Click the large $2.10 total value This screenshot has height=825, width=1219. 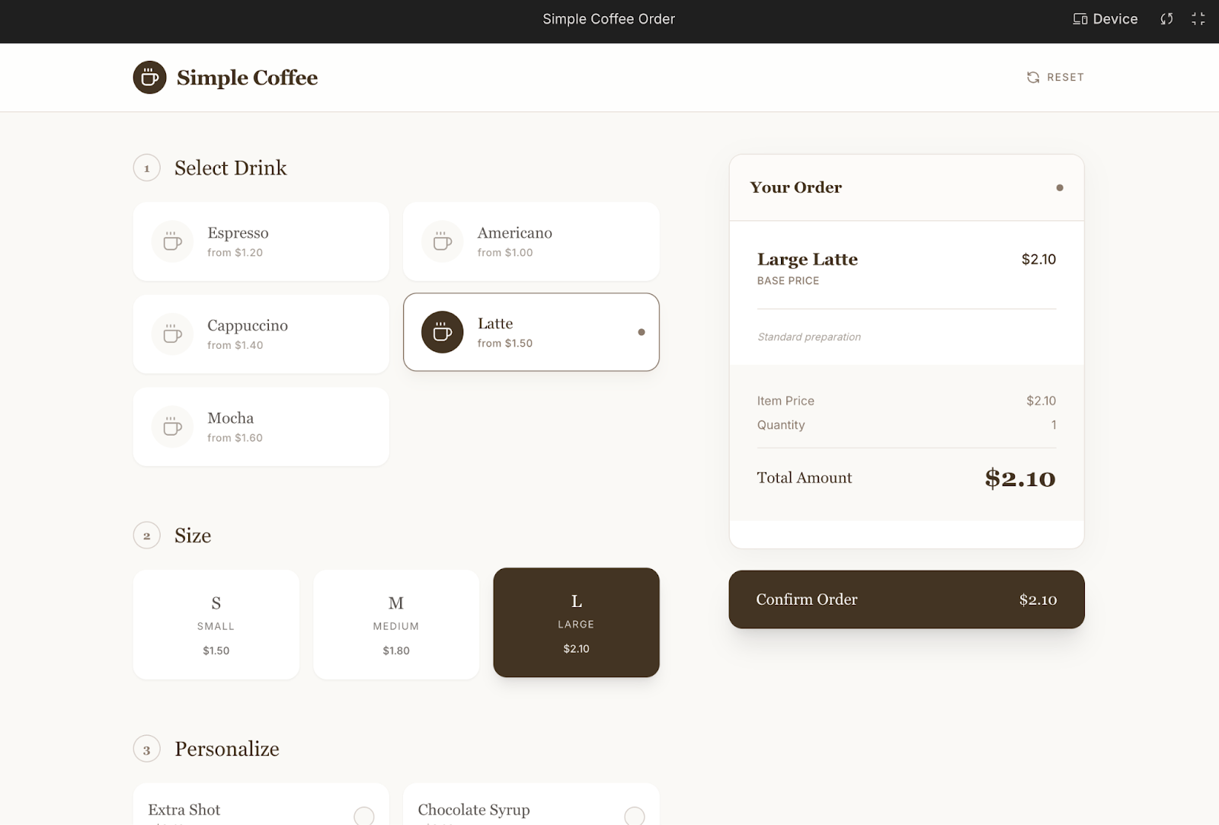pyautogui.click(x=1020, y=478)
